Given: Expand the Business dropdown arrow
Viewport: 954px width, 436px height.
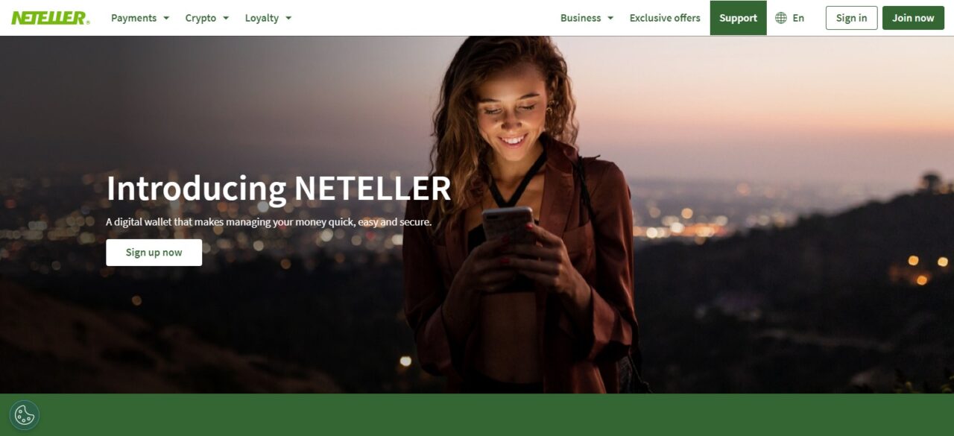Looking at the screenshot, I should click(610, 18).
